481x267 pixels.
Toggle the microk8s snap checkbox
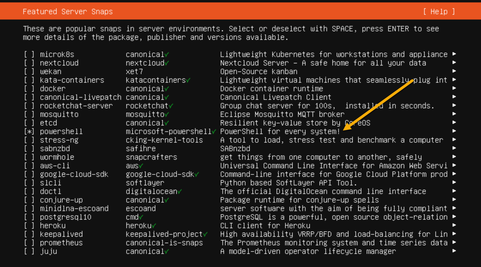pyautogui.click(x=29, y=55)
